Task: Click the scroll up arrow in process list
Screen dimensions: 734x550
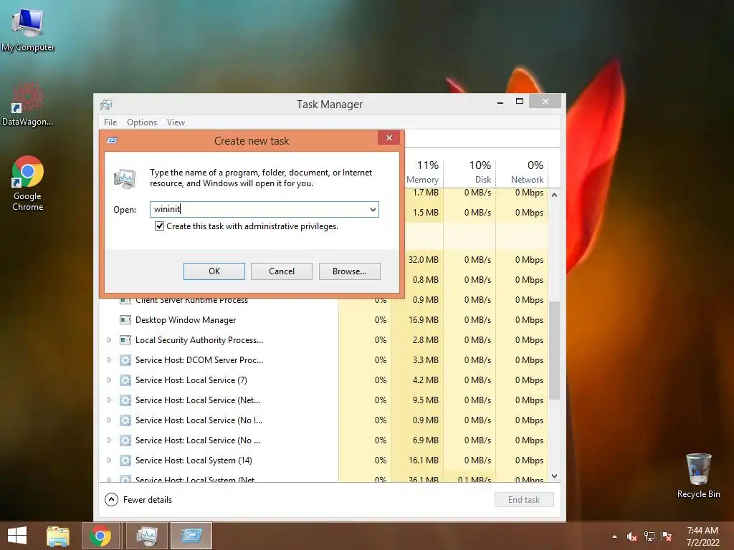Action: tap(554, 195)
